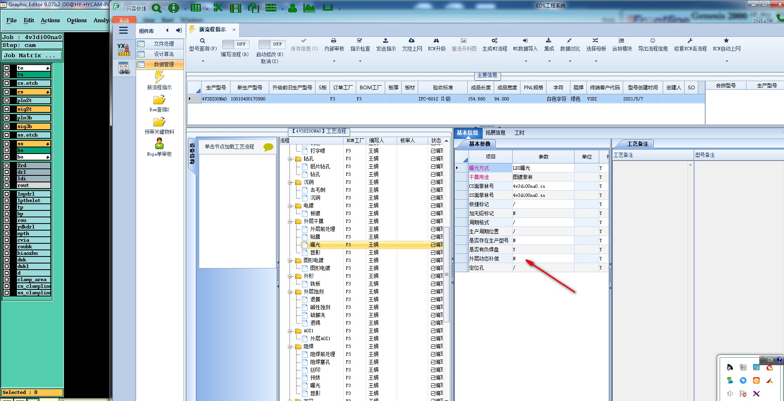Toggle checkbox for layer 'to' in Graphic Editor

tap(7, 68)
